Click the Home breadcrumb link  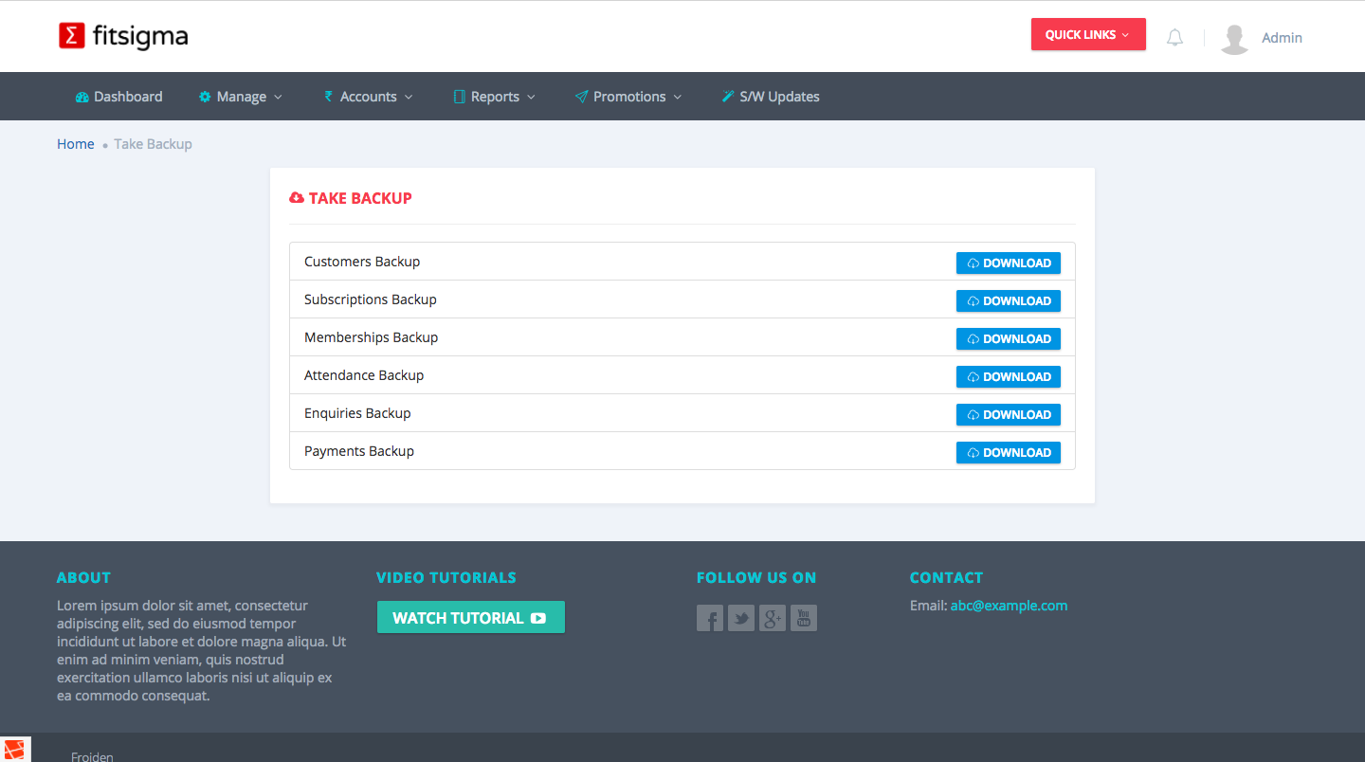coord(76,144)
